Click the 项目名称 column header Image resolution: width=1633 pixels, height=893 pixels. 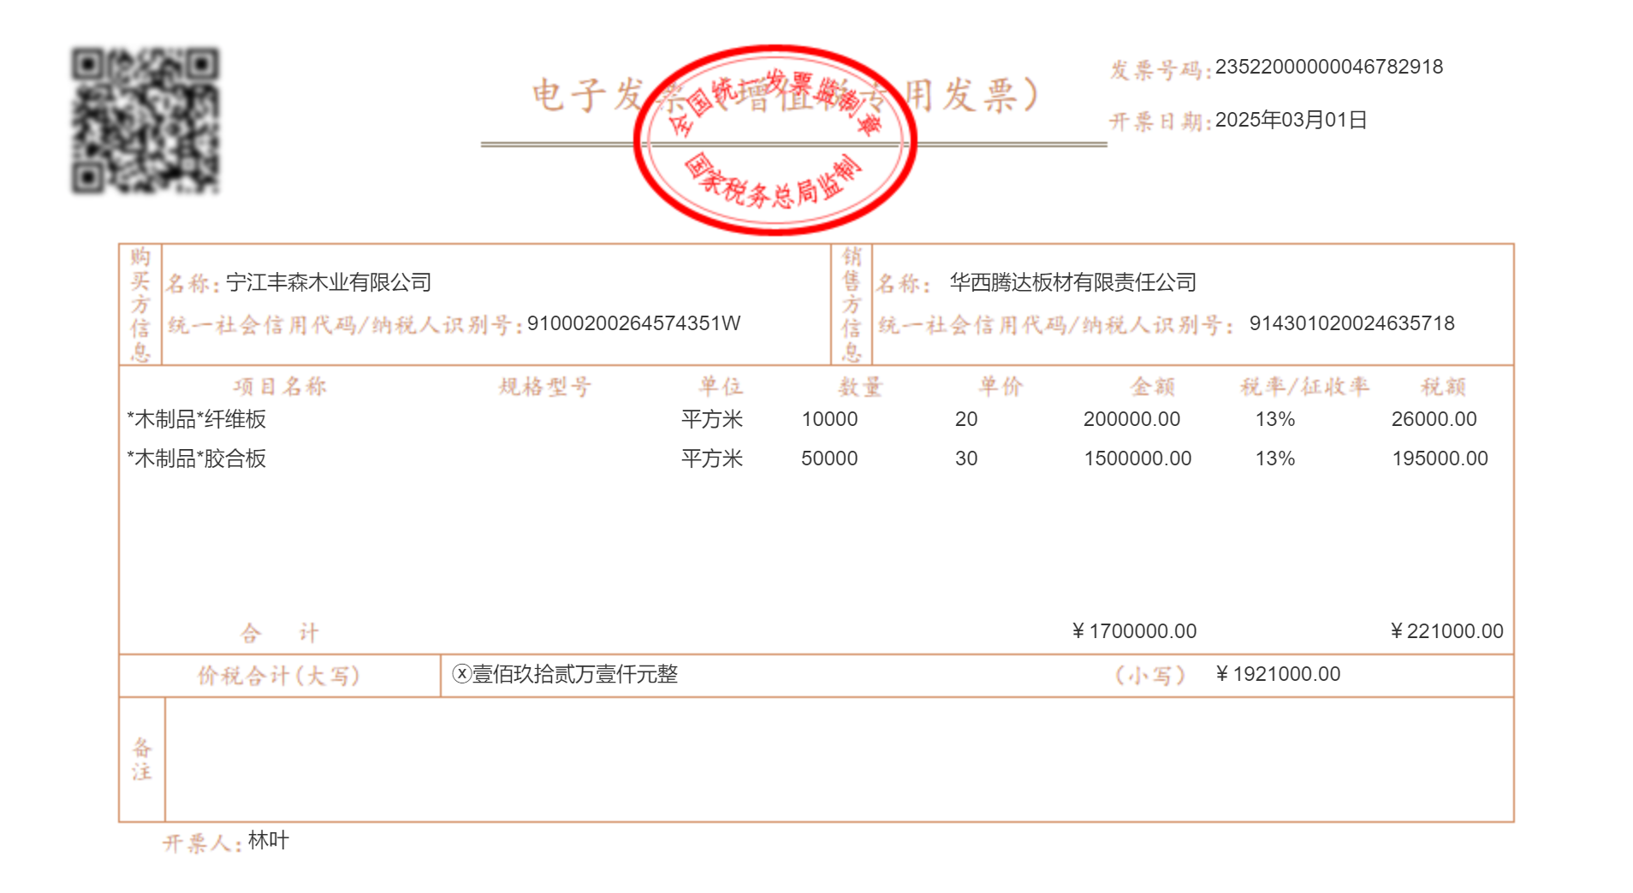(280, 387)
